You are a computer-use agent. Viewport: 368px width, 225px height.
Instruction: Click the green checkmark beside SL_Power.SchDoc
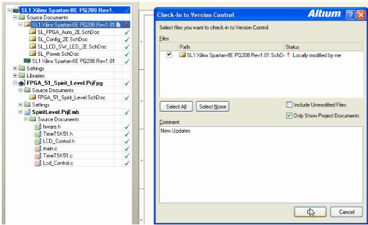tap(127, 54)
